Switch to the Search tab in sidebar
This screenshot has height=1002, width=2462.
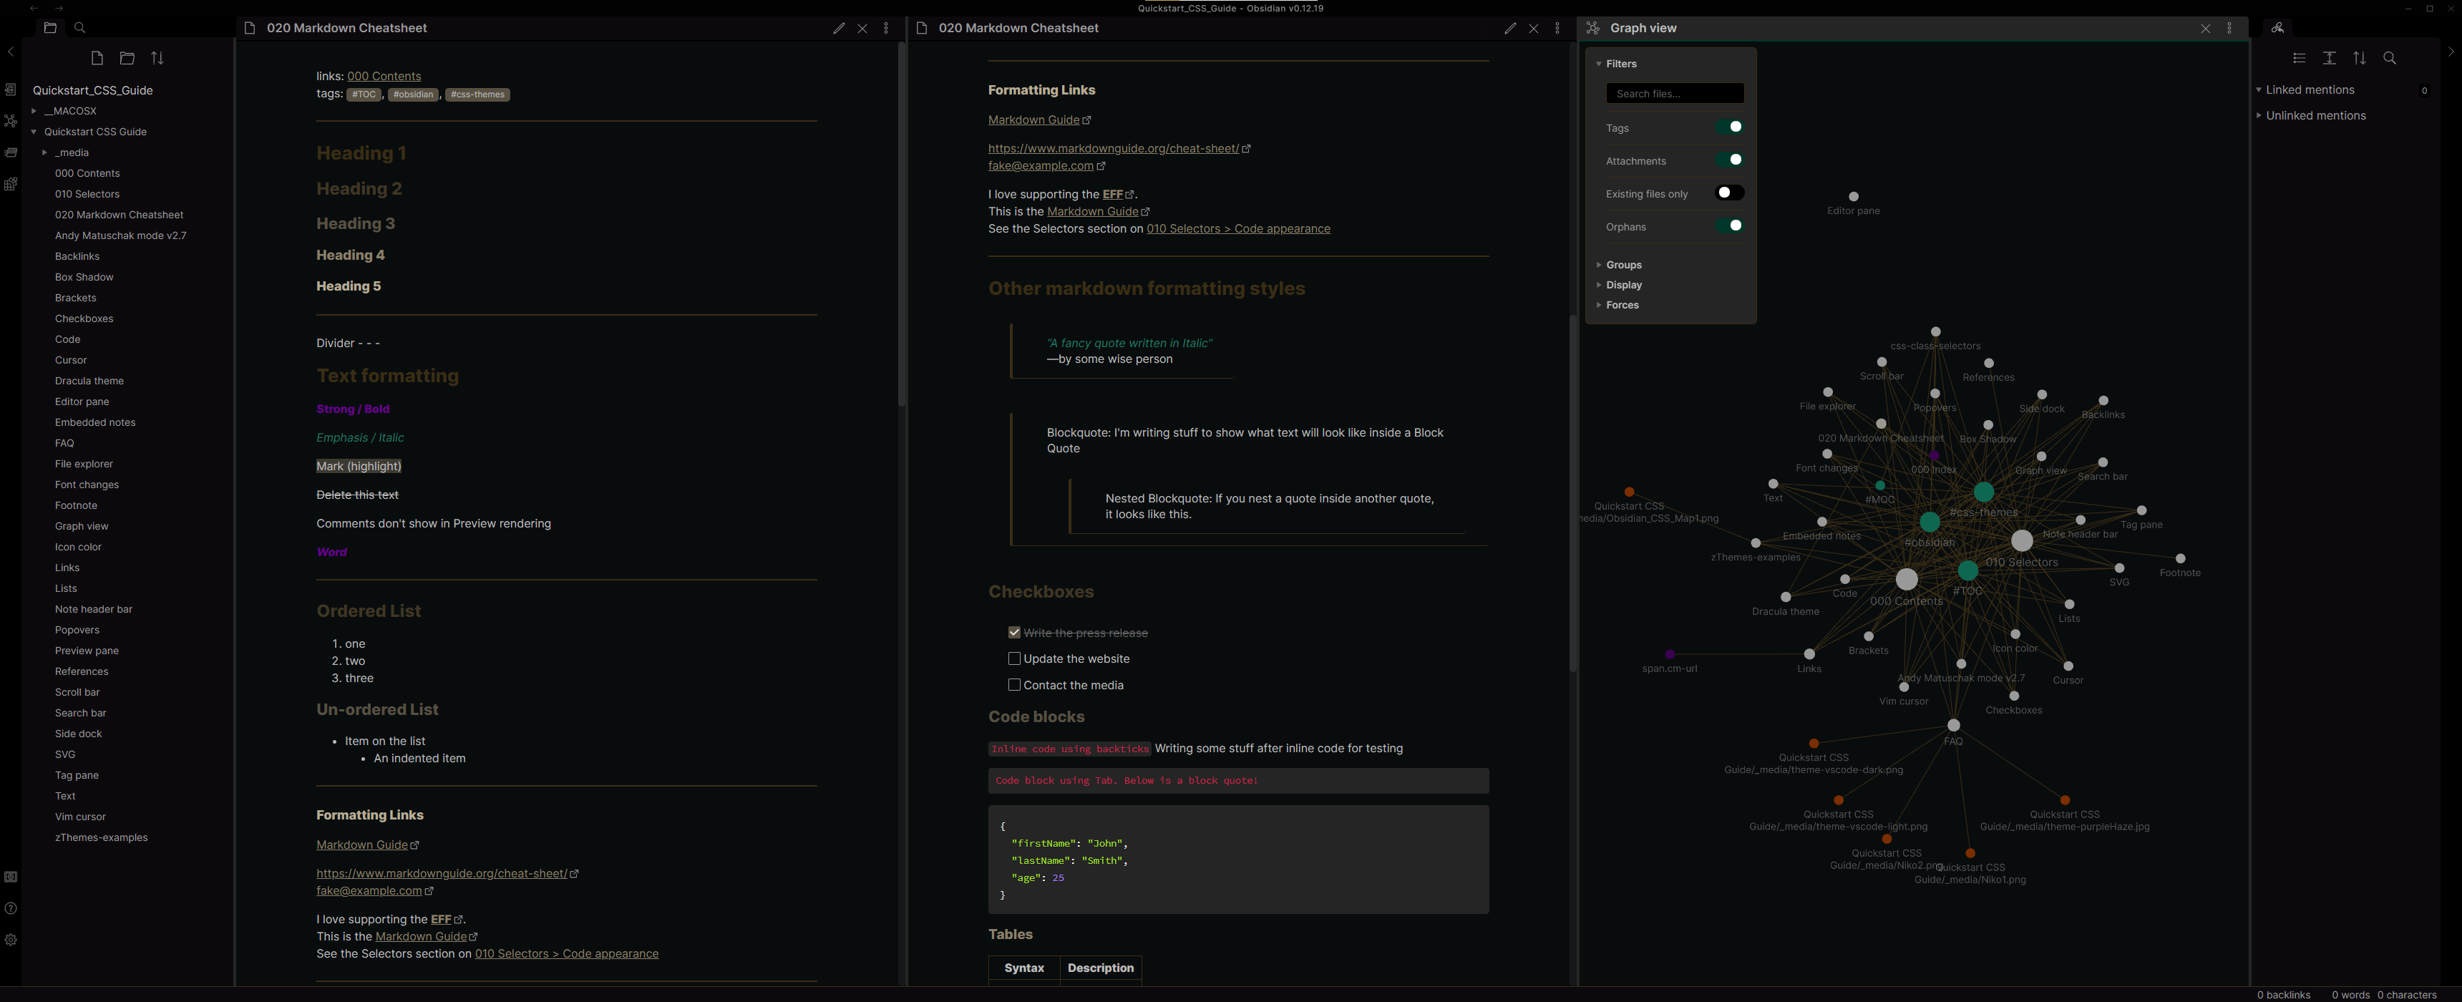point(79,29)
